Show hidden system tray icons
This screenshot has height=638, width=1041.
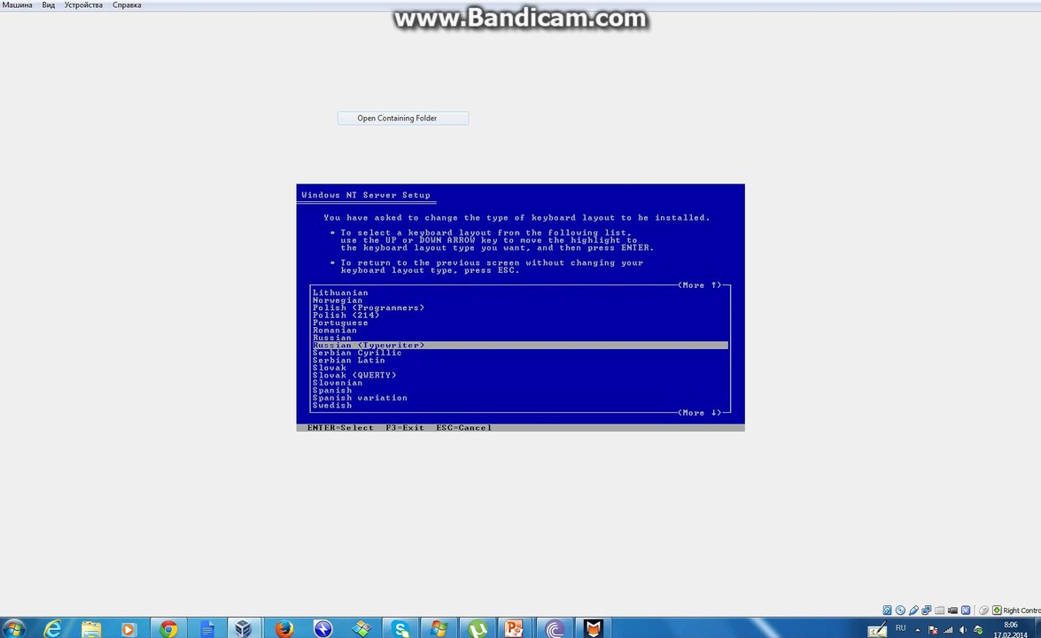pyautogui.click(x=918, y=629)
